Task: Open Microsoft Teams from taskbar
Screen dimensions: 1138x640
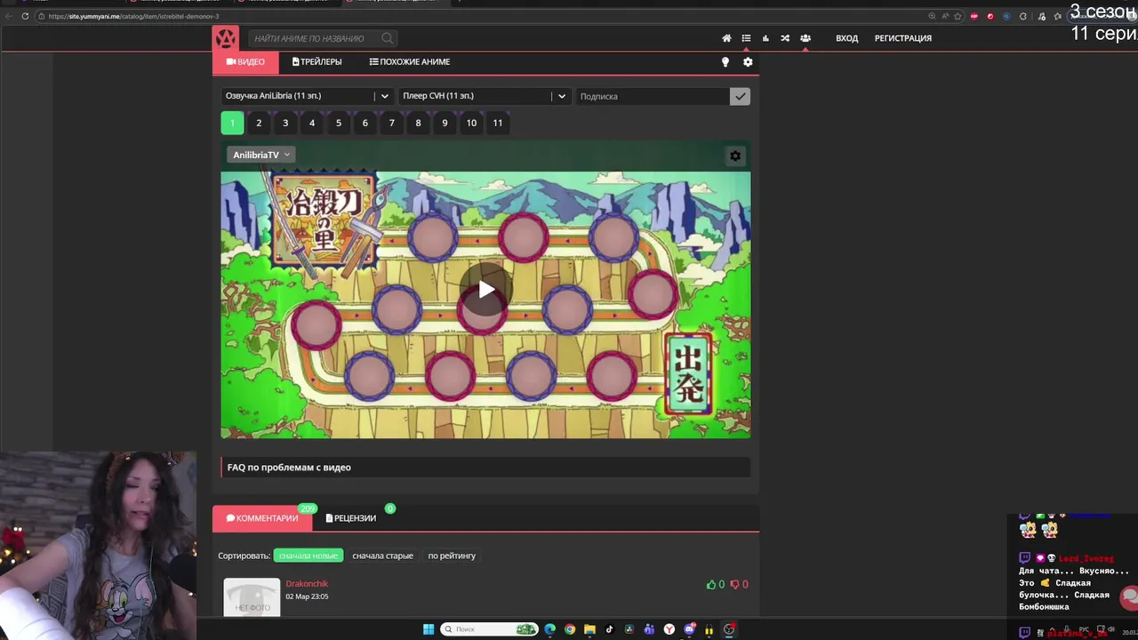Action: click(x=649, y=629)
